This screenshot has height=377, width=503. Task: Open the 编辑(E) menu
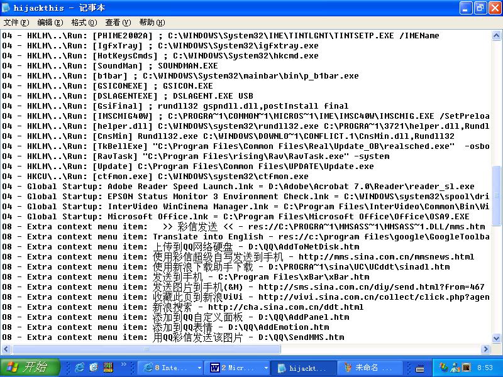(50, 23)
